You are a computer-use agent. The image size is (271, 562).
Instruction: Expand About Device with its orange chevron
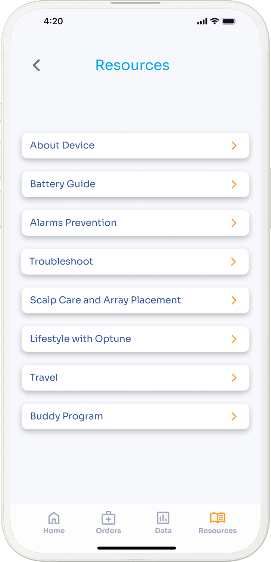[234, 145]
